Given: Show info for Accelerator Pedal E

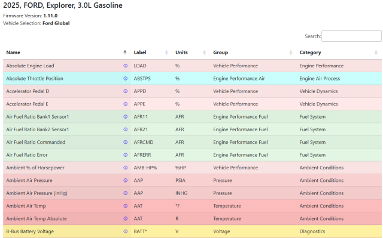Looking at the screenshot, I should coord(125,104).
